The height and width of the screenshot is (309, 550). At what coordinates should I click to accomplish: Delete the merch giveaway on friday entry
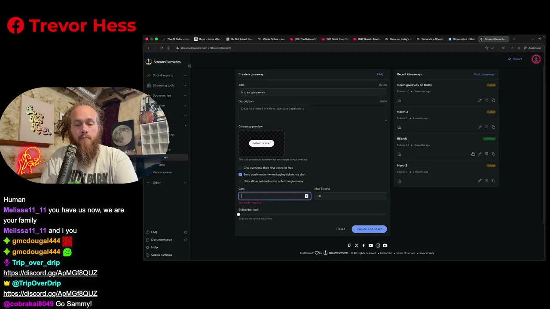[486, 100]
